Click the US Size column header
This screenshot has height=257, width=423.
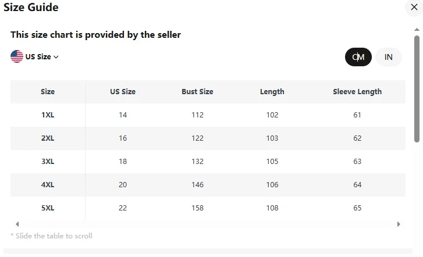123,92
